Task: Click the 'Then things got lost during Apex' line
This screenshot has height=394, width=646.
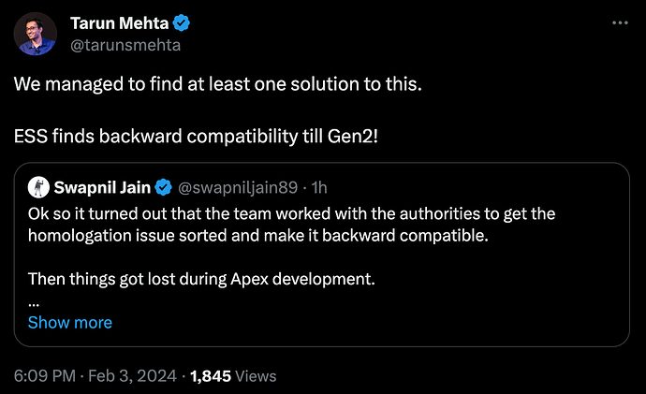Action: coord(201,279)
